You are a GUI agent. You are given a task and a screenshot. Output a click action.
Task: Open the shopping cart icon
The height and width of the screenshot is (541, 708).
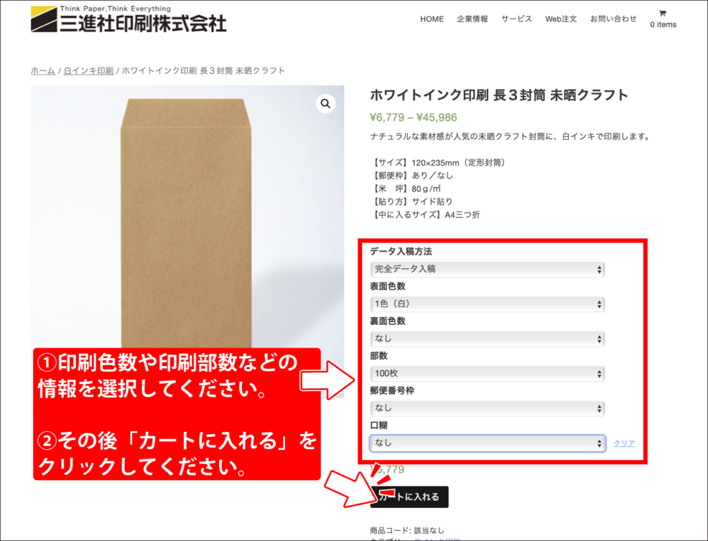tap(662, 13)
